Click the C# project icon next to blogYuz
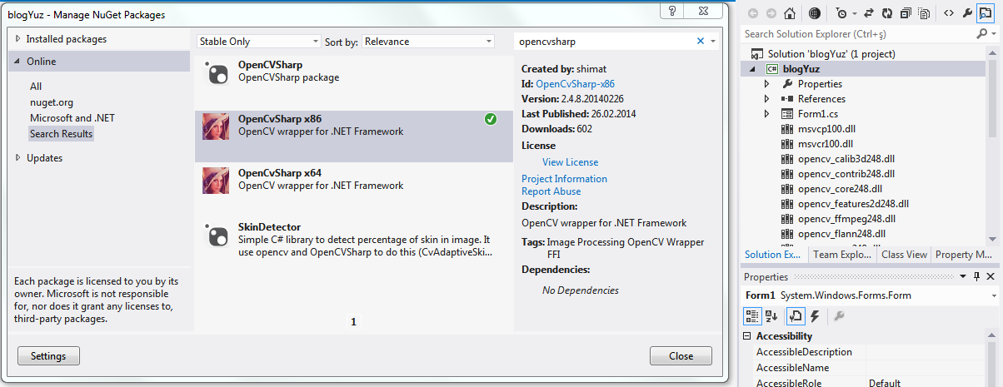The height and width of the screenshot is (387, 1003). [772, 69]
